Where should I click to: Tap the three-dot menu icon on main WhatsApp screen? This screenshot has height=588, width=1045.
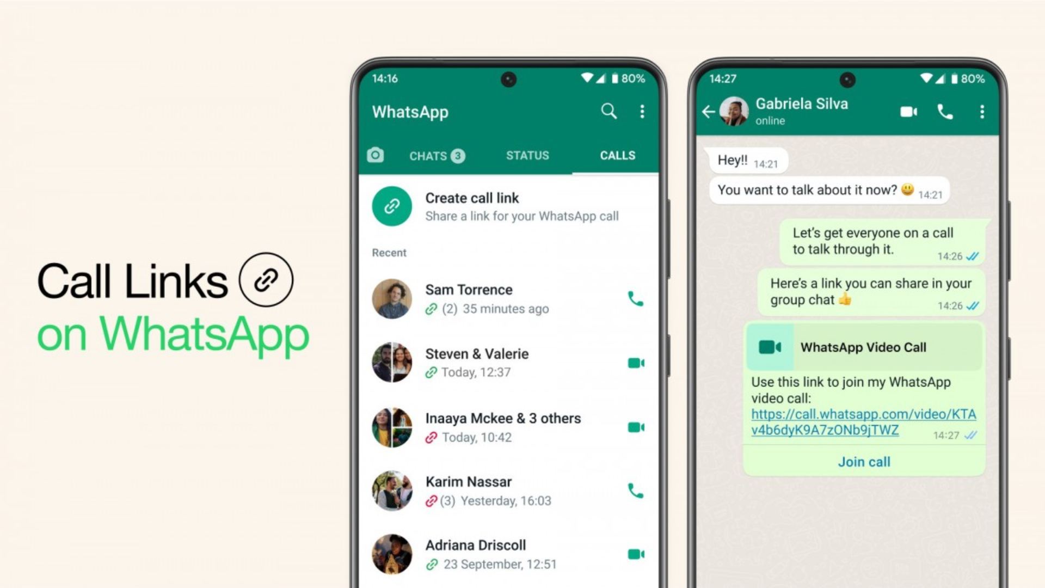641,112
